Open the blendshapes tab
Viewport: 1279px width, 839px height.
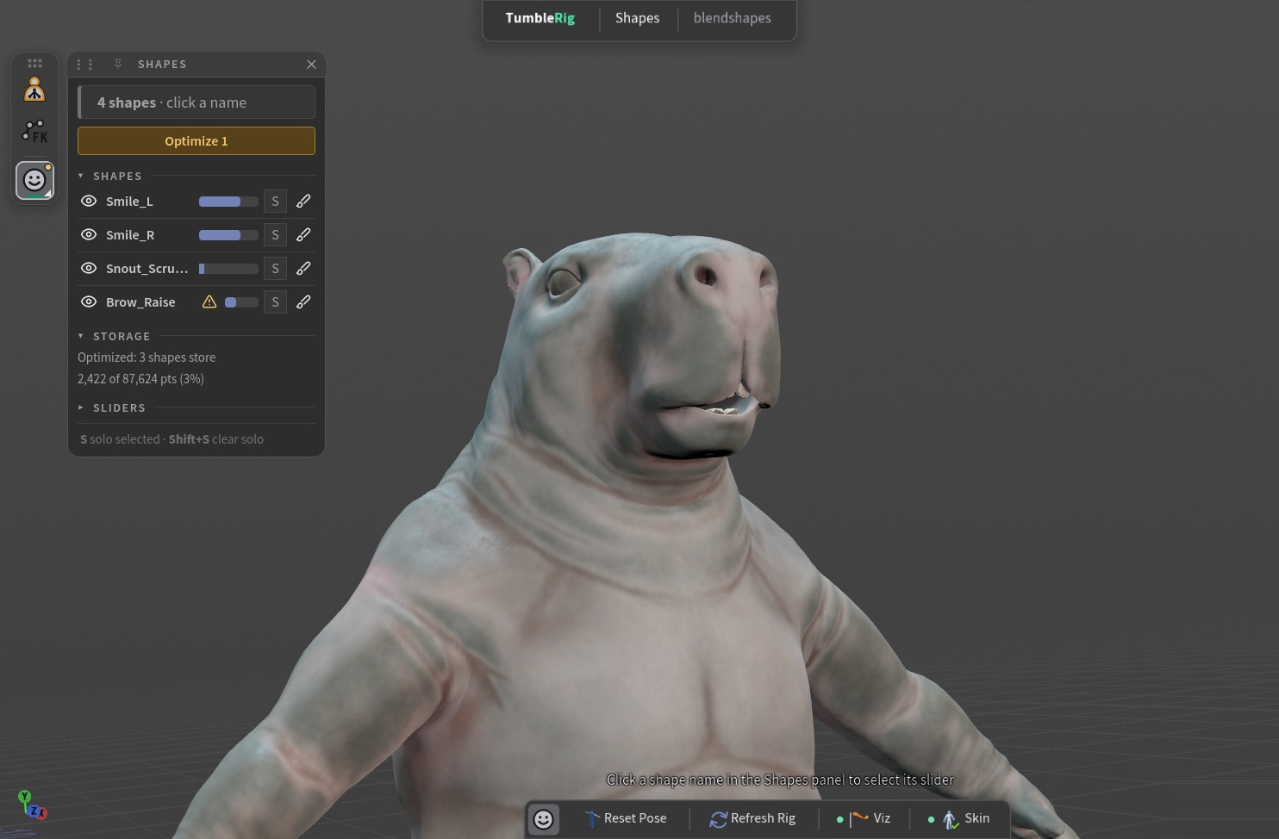(732, 18)
